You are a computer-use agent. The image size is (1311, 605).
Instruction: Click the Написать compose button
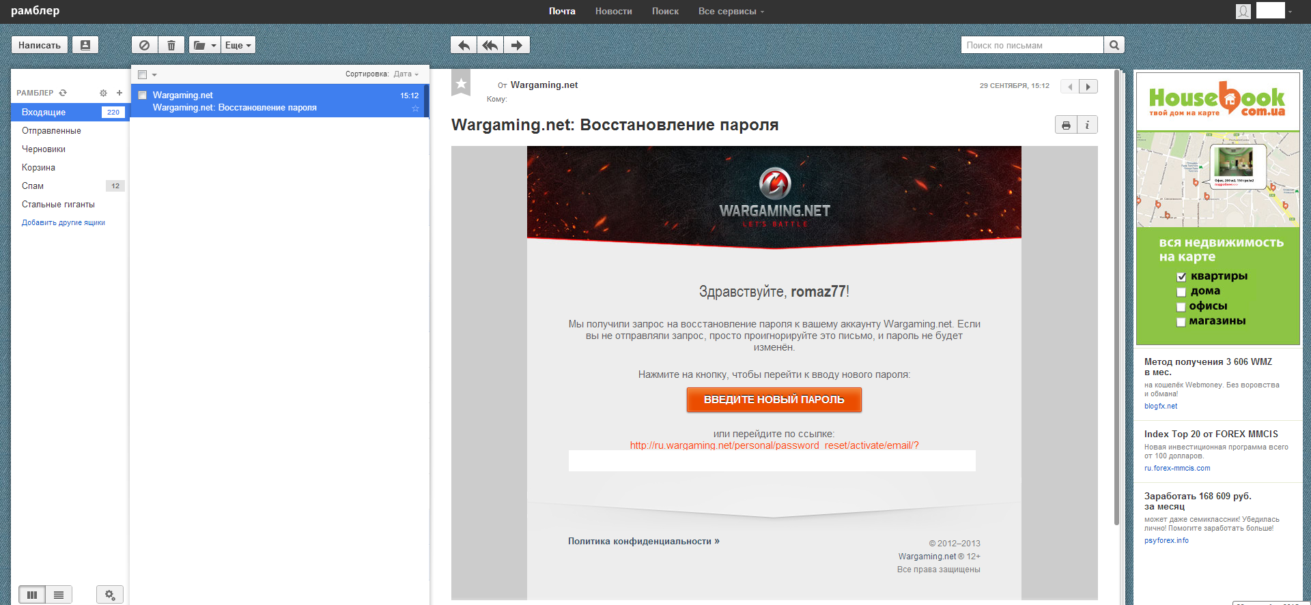40,45
